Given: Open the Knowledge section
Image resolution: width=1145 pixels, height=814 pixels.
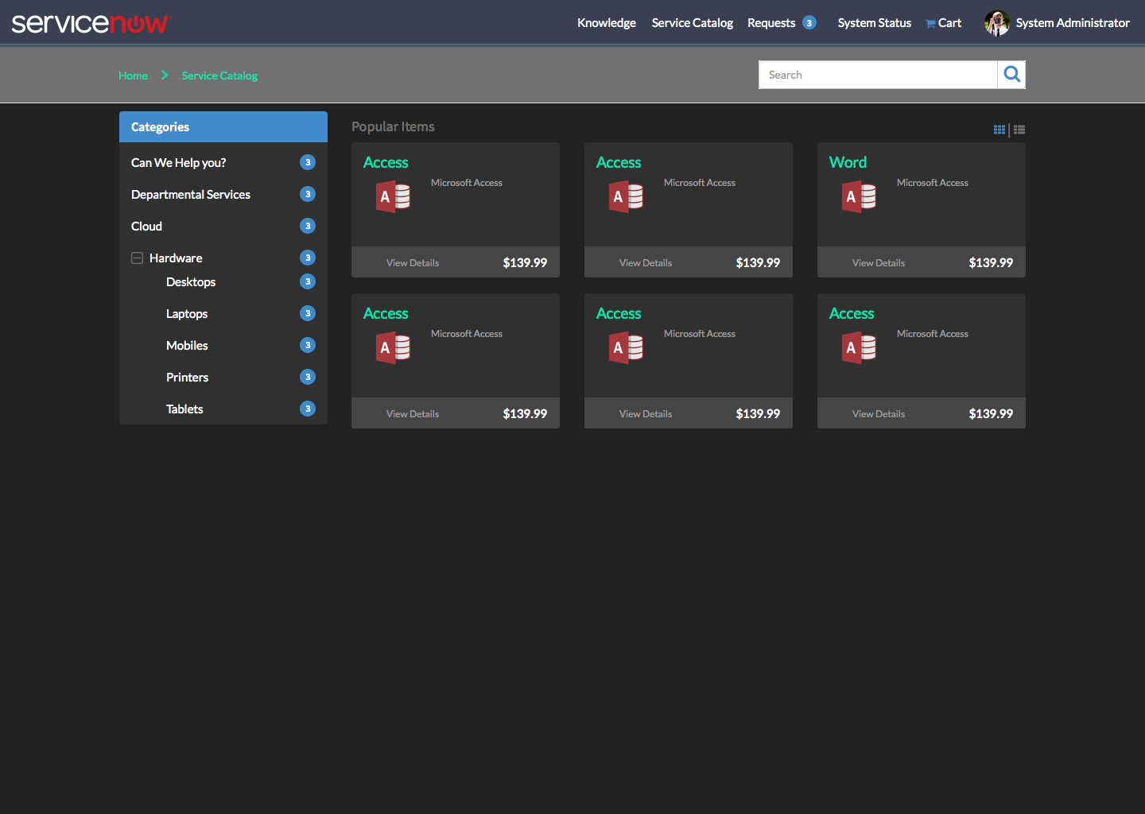Looking at the screenshot, I should click(x=606, y=23).
